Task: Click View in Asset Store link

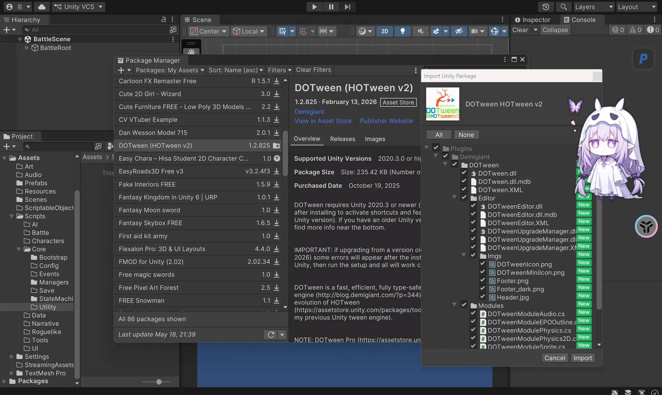Action: point(323,121)
